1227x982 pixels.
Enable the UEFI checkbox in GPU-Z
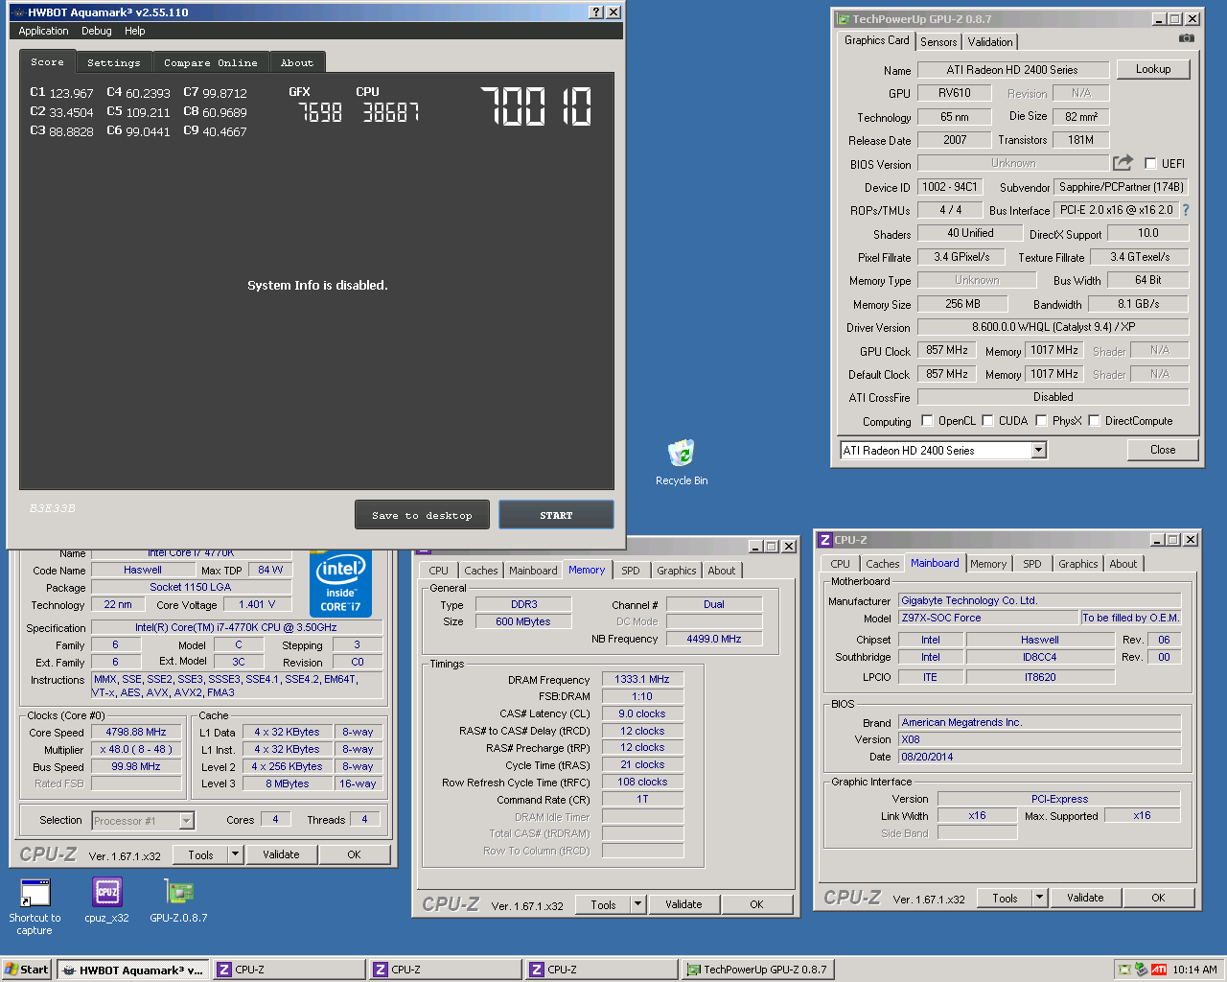[x=1150, y=163]
